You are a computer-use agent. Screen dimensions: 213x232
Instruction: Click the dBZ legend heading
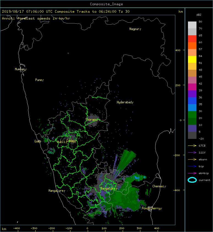(199, 15)
